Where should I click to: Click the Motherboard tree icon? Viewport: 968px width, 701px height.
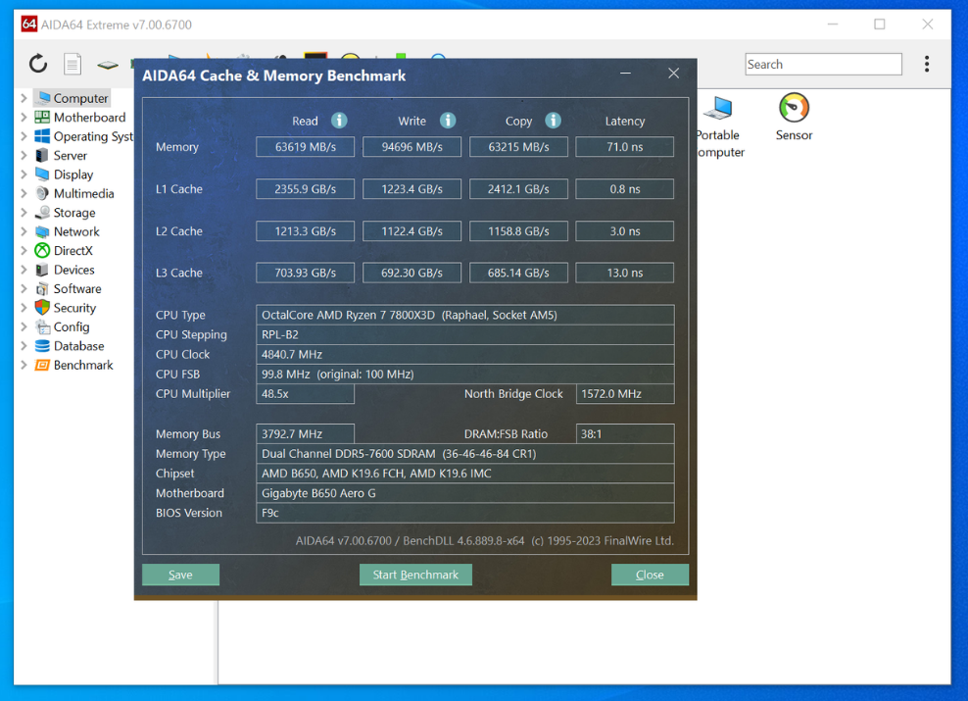42,118
